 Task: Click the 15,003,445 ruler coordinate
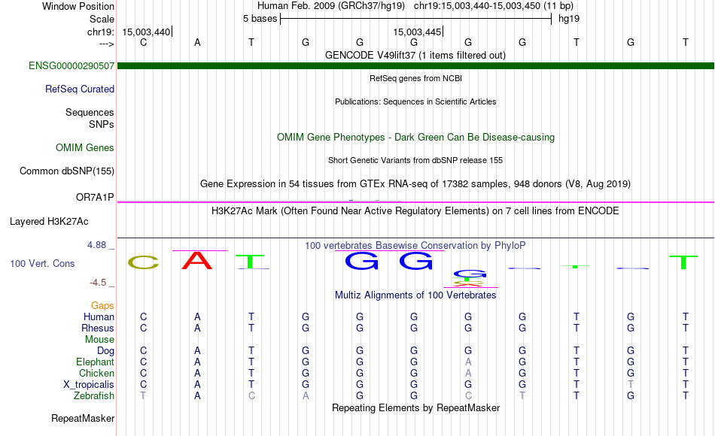[x=417, y=32]
